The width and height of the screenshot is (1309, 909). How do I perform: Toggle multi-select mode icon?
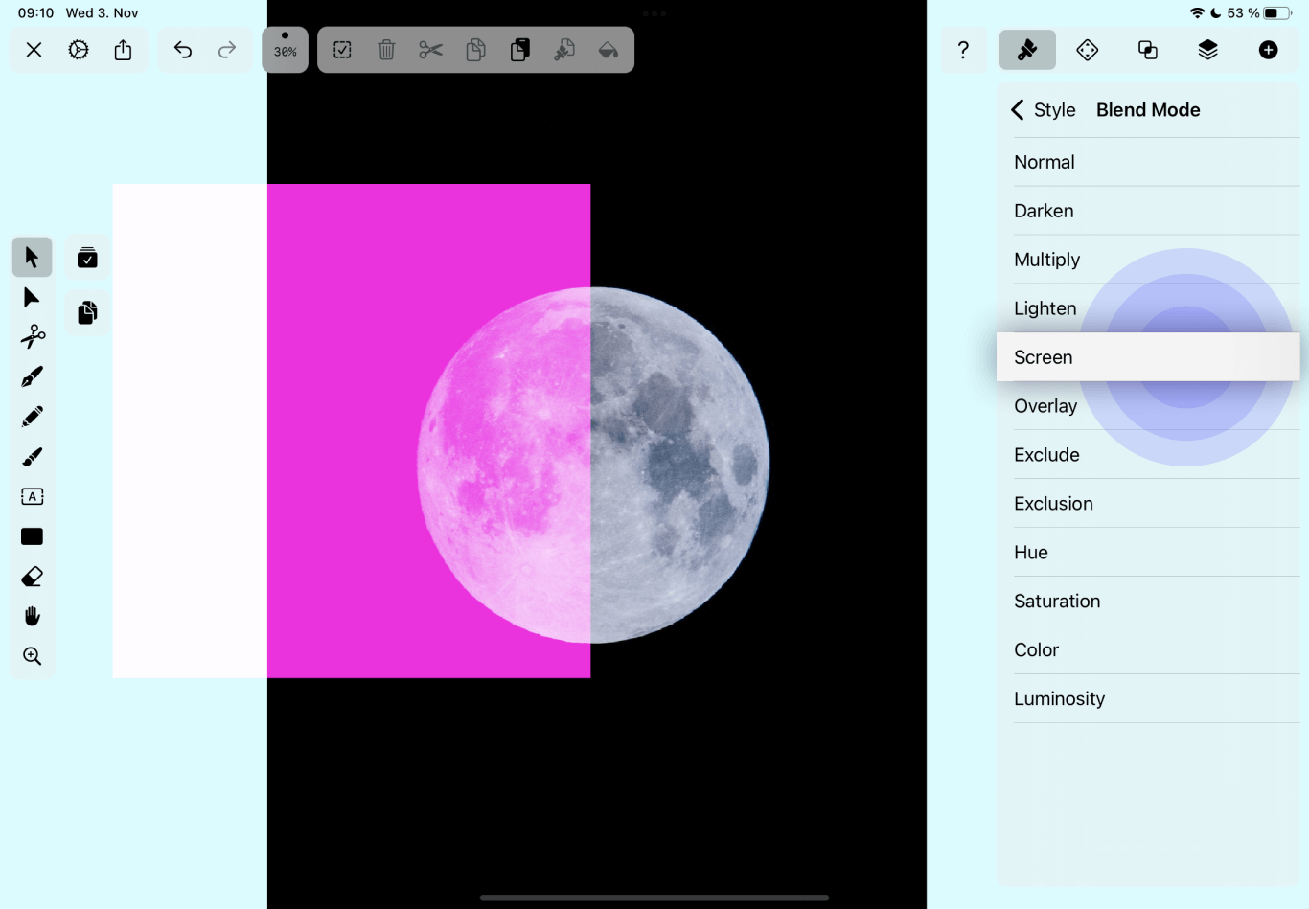click(x=87, y=258)
